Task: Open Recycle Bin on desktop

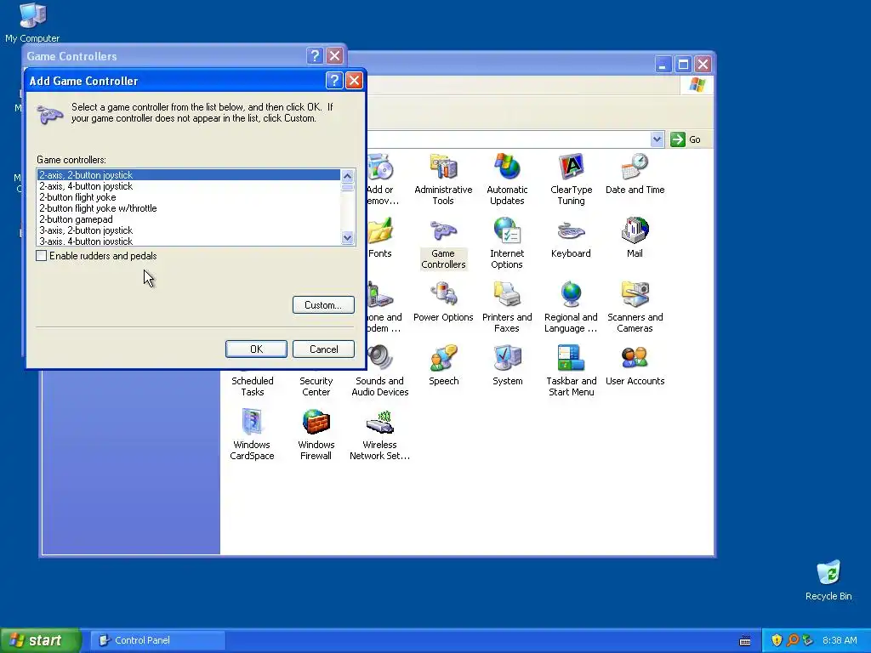Action: (x=828, y=580)
